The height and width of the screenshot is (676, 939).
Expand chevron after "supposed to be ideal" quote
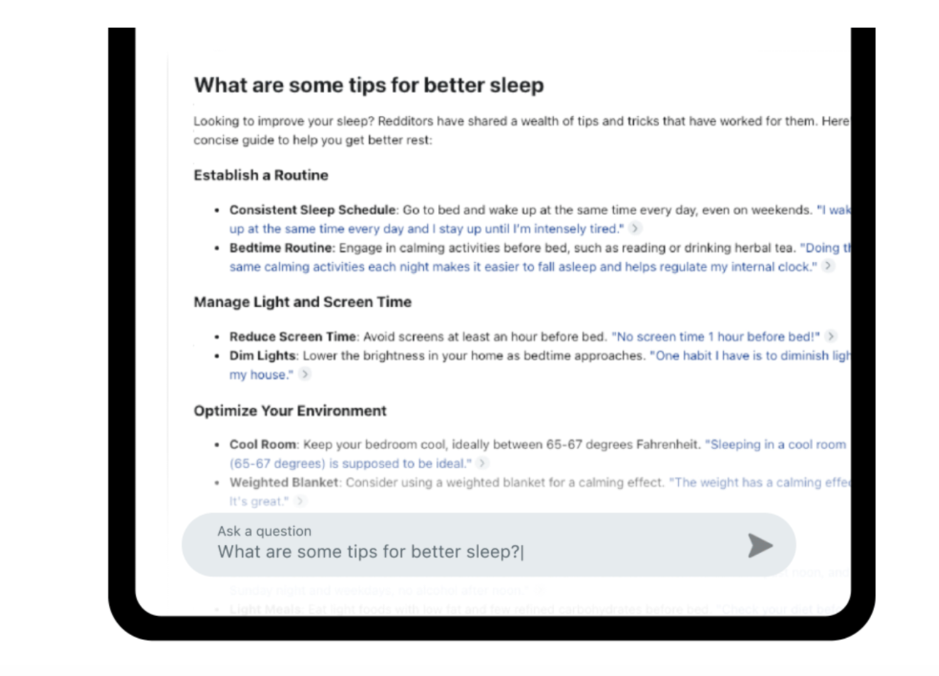(x=482, y=463)
